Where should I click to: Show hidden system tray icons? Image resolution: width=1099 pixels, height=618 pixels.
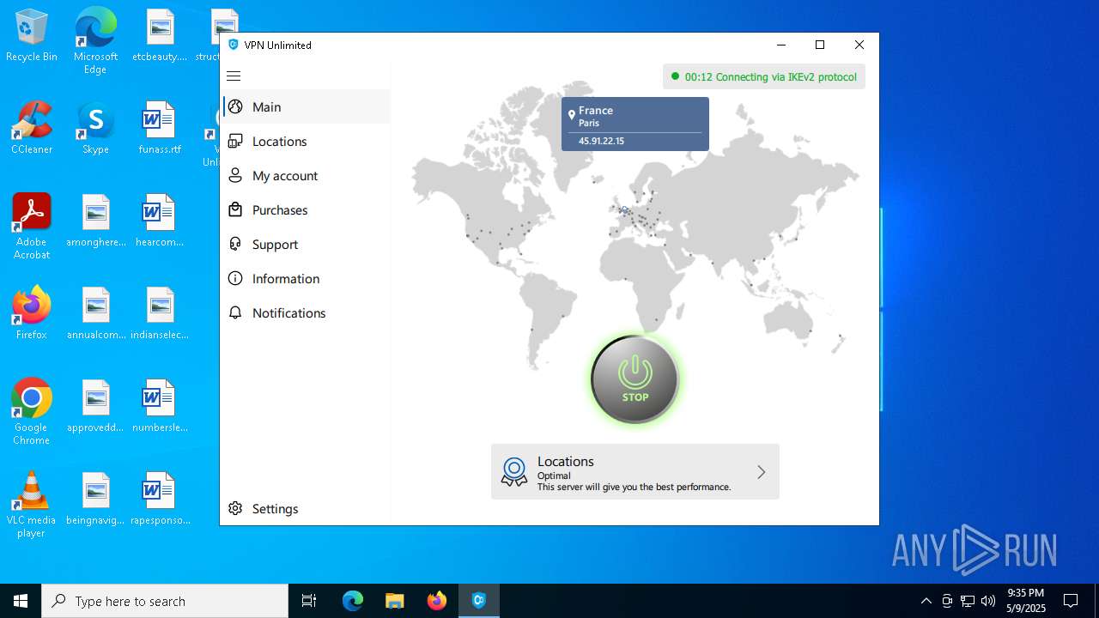tap(926, 601)
